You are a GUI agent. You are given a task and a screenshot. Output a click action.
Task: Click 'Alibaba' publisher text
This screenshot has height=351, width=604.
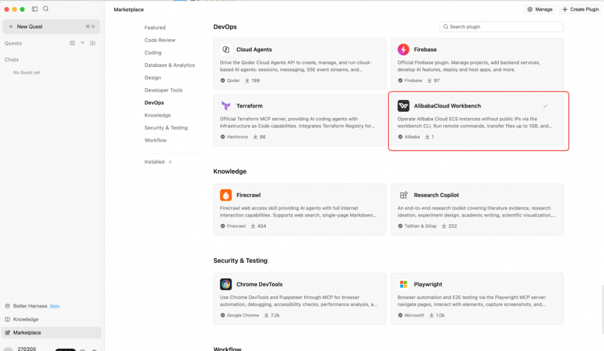(x=412, y=136)
